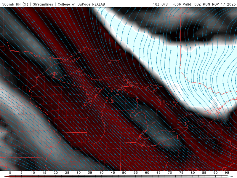Click the 35 label on the colorbar
Image resolution: width=237 pixels, height=178 pixels.
(90, 173)
